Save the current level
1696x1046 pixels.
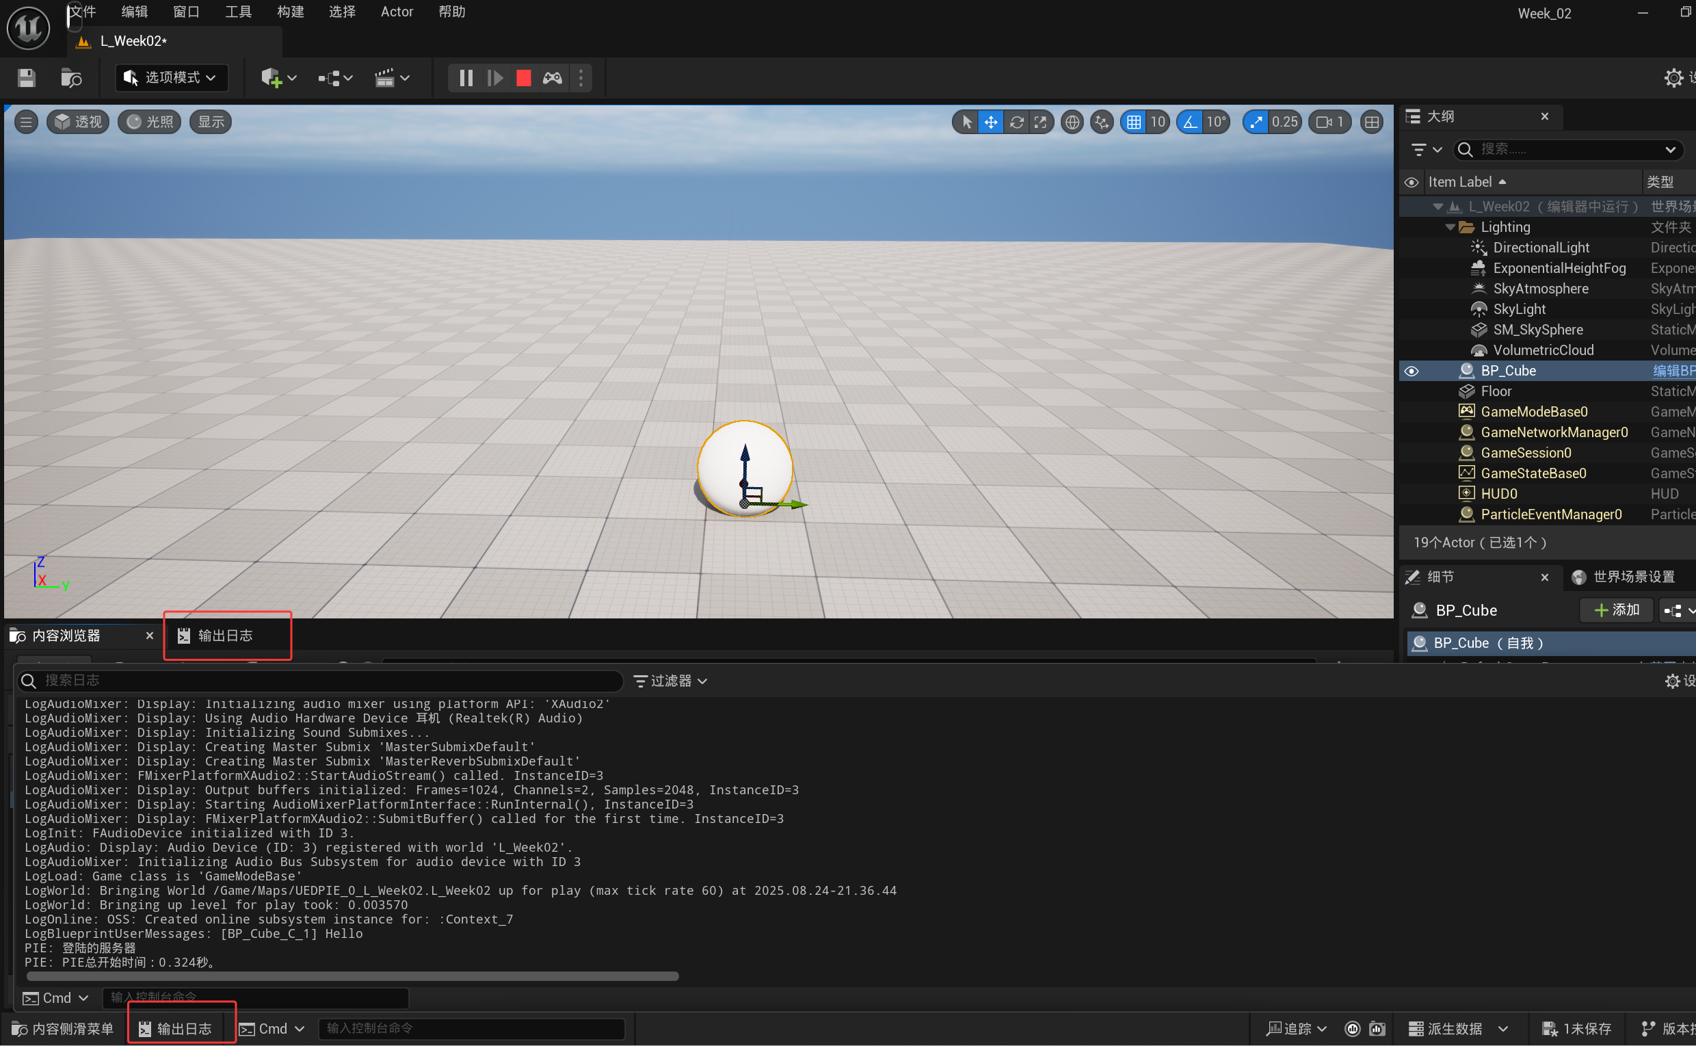pos(26,78)
